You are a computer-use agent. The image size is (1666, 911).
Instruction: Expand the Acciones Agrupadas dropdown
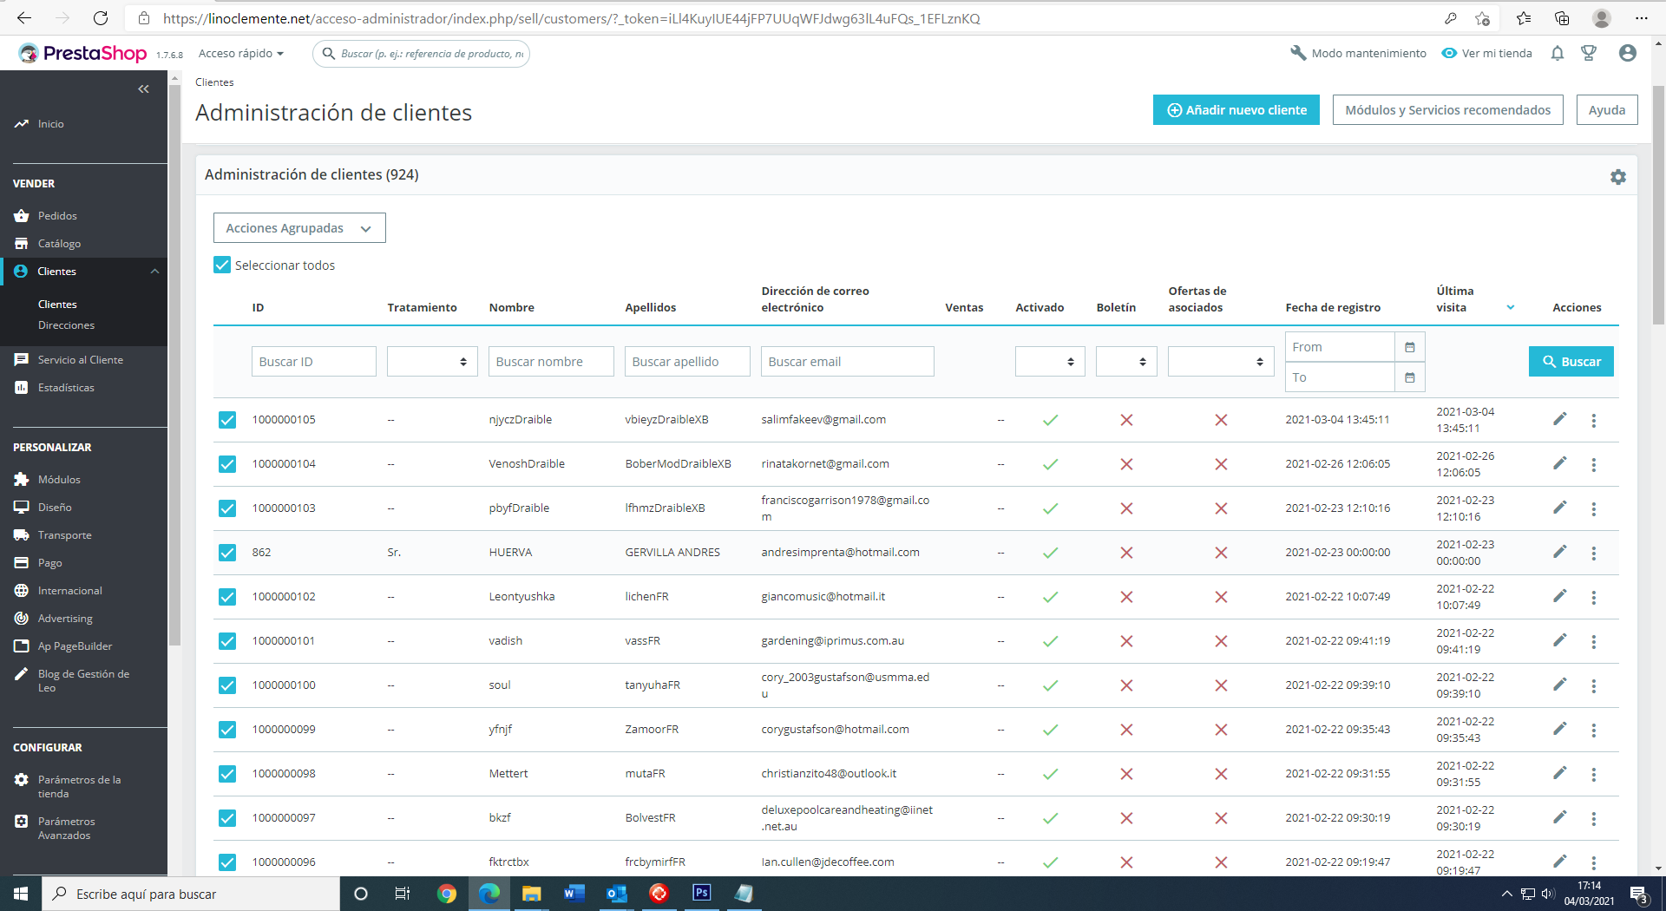coord(299,228)
